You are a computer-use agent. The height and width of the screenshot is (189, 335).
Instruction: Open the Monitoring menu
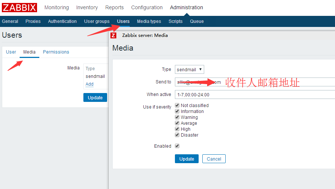pos(57,7)
